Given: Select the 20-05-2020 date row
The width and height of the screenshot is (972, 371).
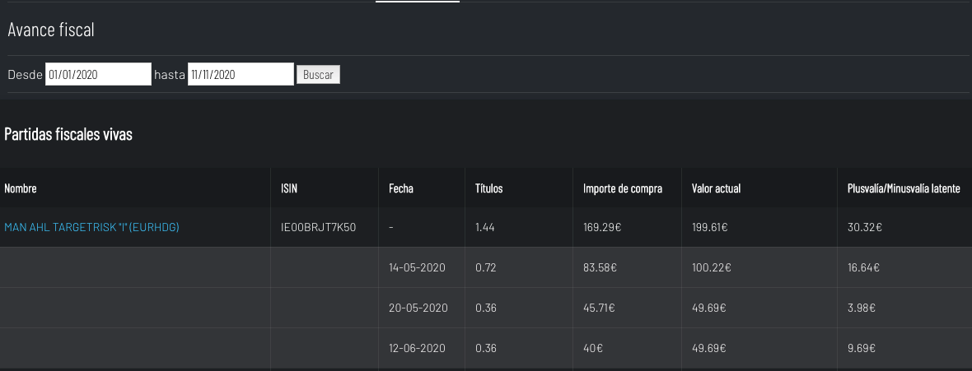Looking at the screenshot, I should coord(486,308).
